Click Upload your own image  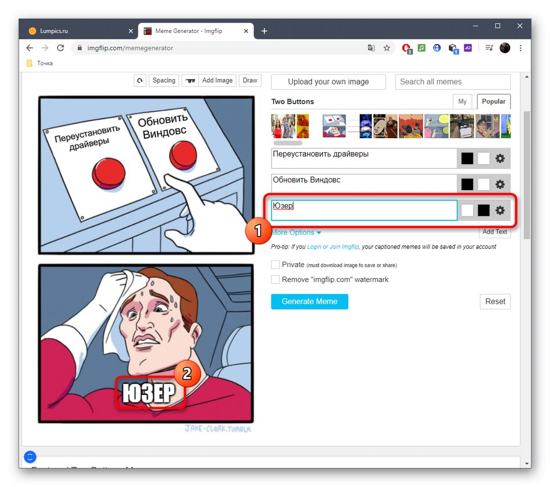pyautogui.click(x=328, y=82)
